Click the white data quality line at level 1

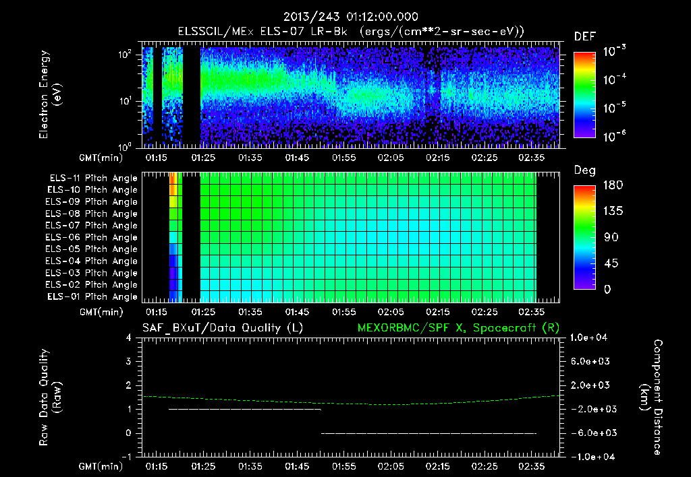click(x=245, y=409)
